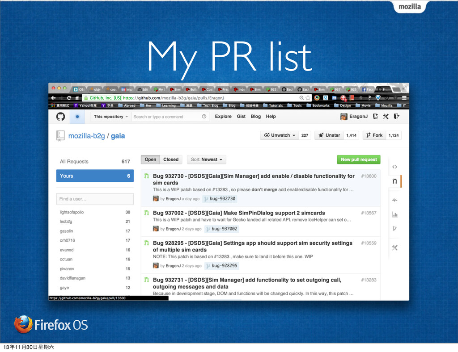Open the Gist menu item
This screenshot has height=352, width=458.
point(241,116)
